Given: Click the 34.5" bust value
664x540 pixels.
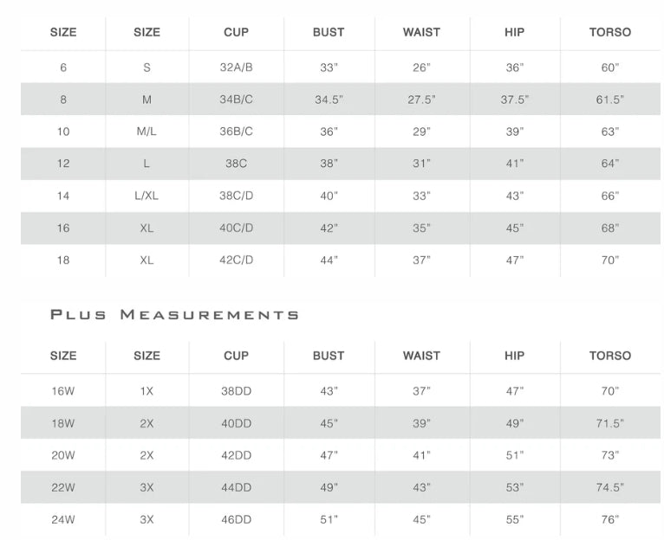Looking at the screenshot, I should [x=329, y=100].
